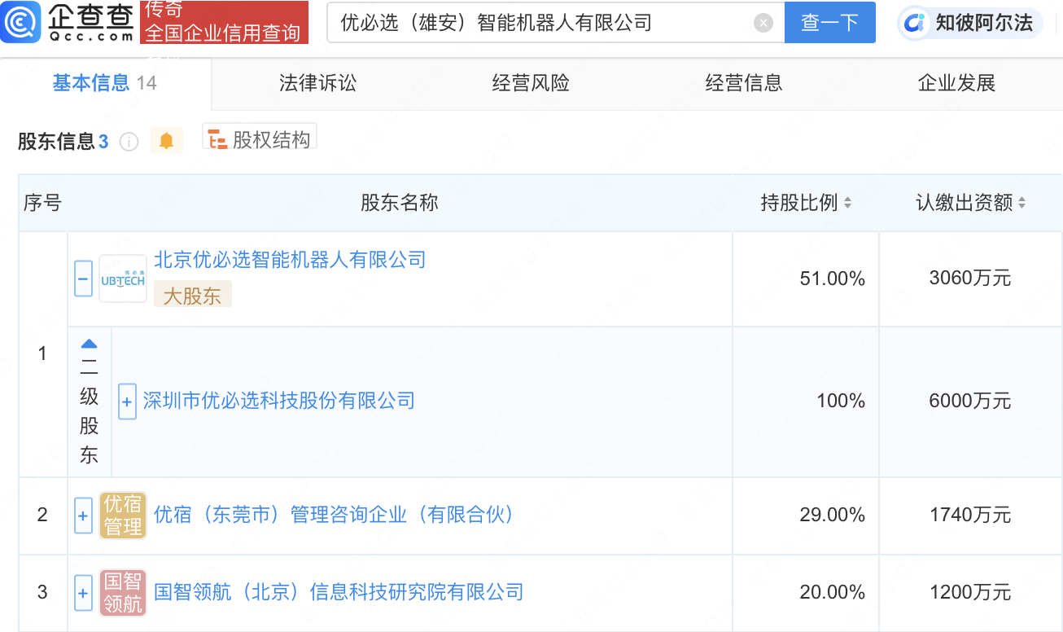Clear the search box with the X icon
Image resolution: width=1063 pixels, height=632 pixels.
click(763, 23)
